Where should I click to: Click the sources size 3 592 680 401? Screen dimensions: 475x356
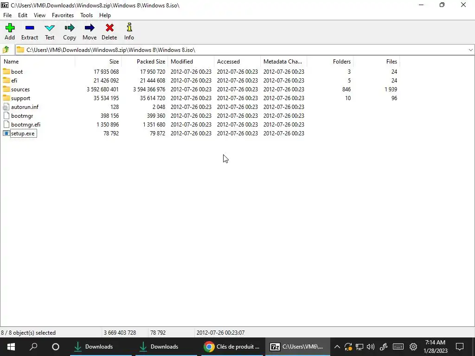103,89
